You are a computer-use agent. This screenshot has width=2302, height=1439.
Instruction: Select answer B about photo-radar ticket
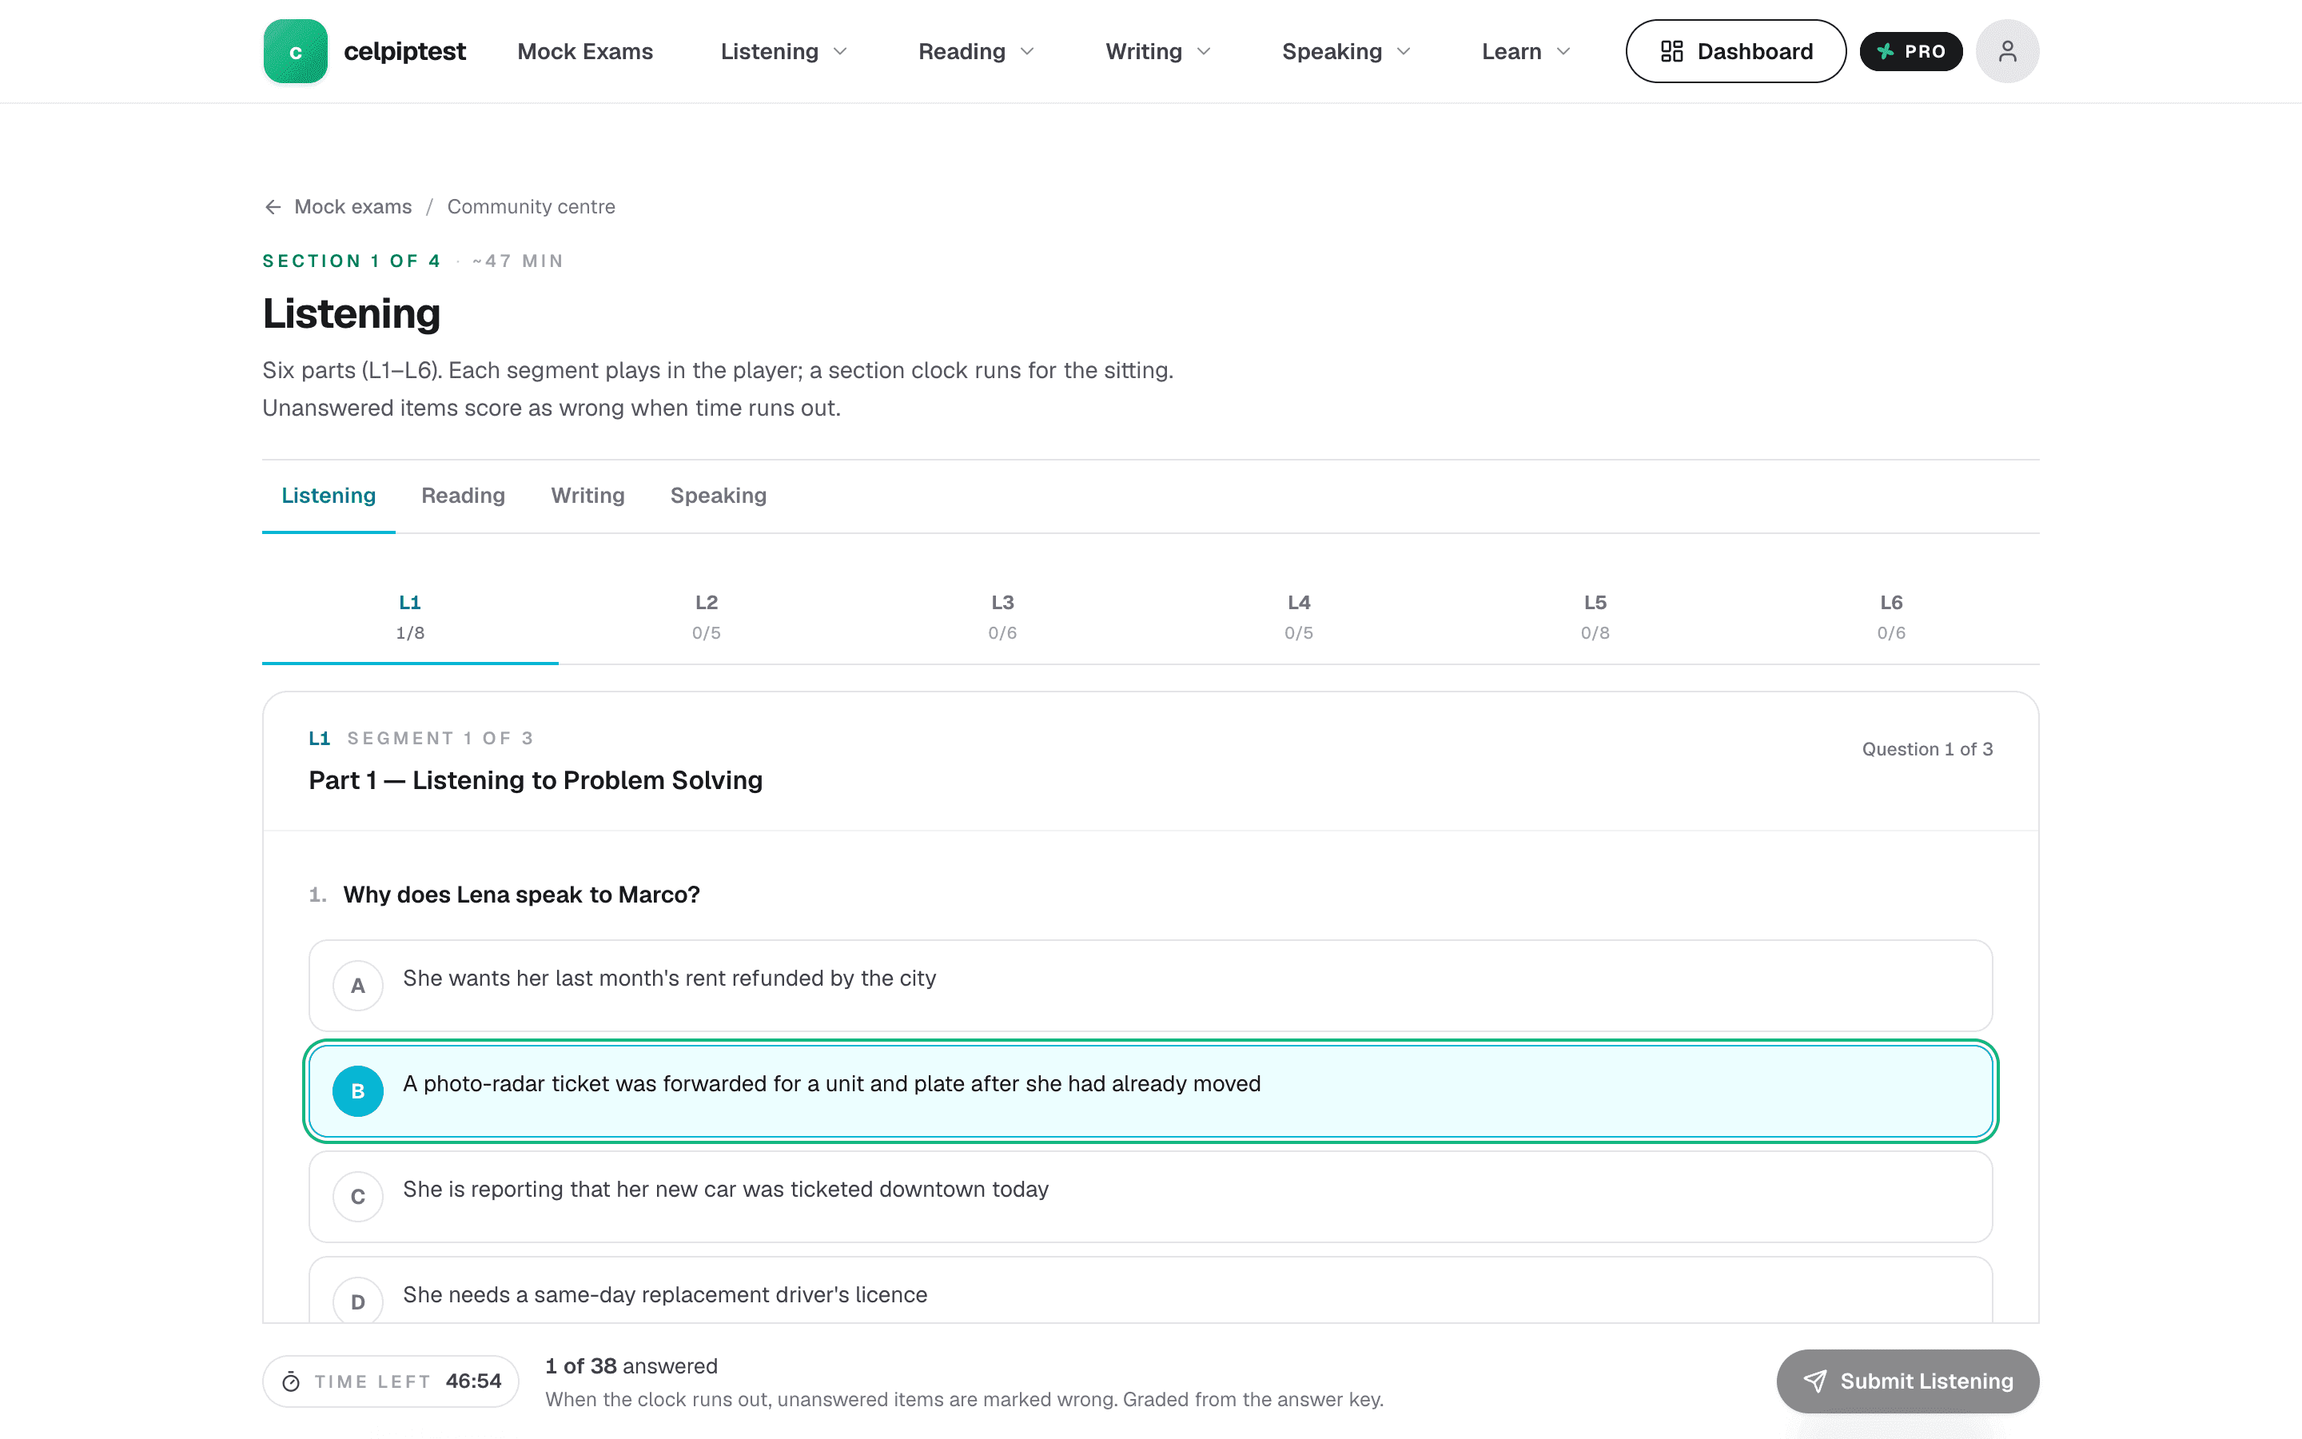pos(1150,1090)
